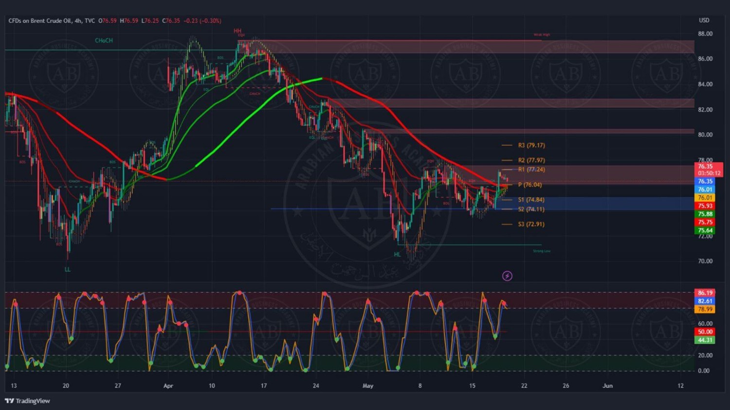This screenshot has width=730, height=410.
Task: Click the 'Jun' date on the time axis
Action: point(607,386)
